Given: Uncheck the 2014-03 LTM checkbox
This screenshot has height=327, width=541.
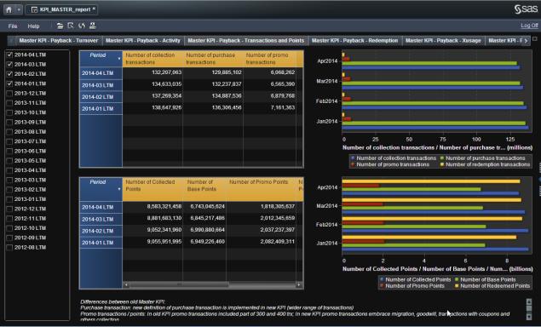Looking at the screenshot, I should [9, 64].
